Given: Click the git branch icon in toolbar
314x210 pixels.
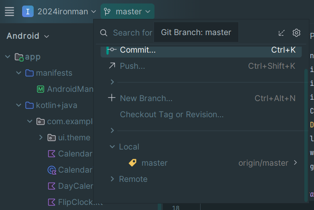Looking at the screenshot, I should (107, 12).
